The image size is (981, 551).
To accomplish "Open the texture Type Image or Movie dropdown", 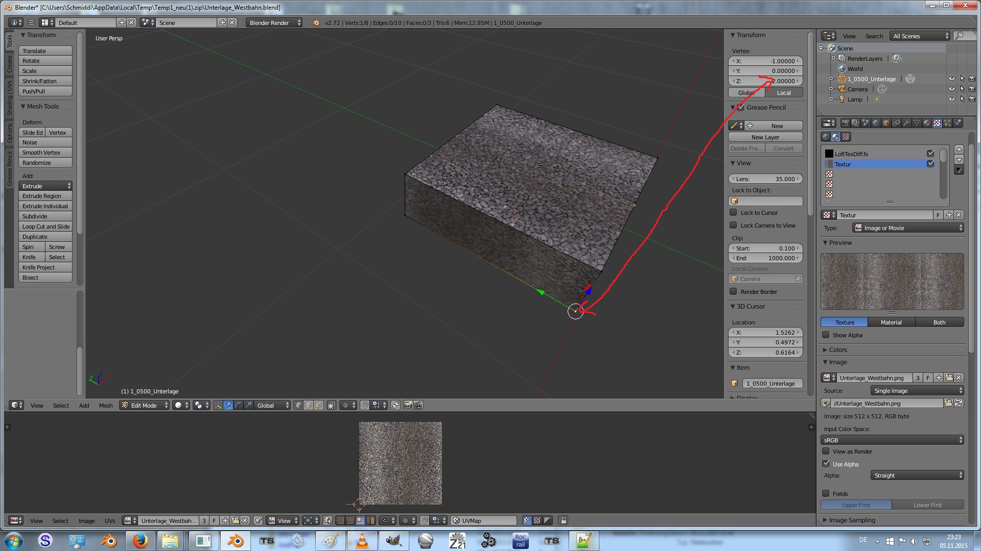I will (x=908, y=228).
